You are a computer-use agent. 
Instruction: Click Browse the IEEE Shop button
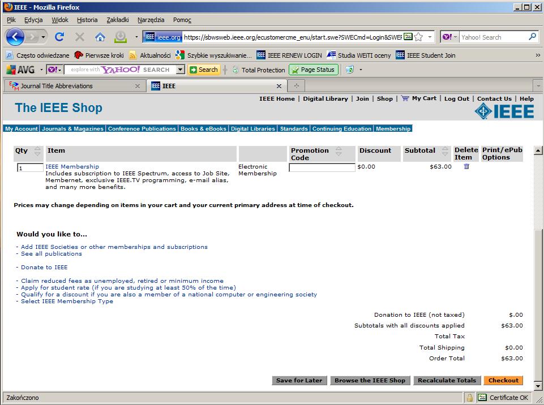pyautogui.click(x=370, y=380)
